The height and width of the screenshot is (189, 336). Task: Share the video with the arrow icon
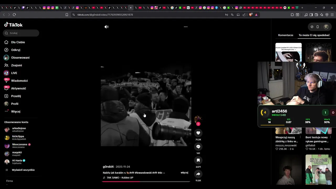(x=198, y=174)
